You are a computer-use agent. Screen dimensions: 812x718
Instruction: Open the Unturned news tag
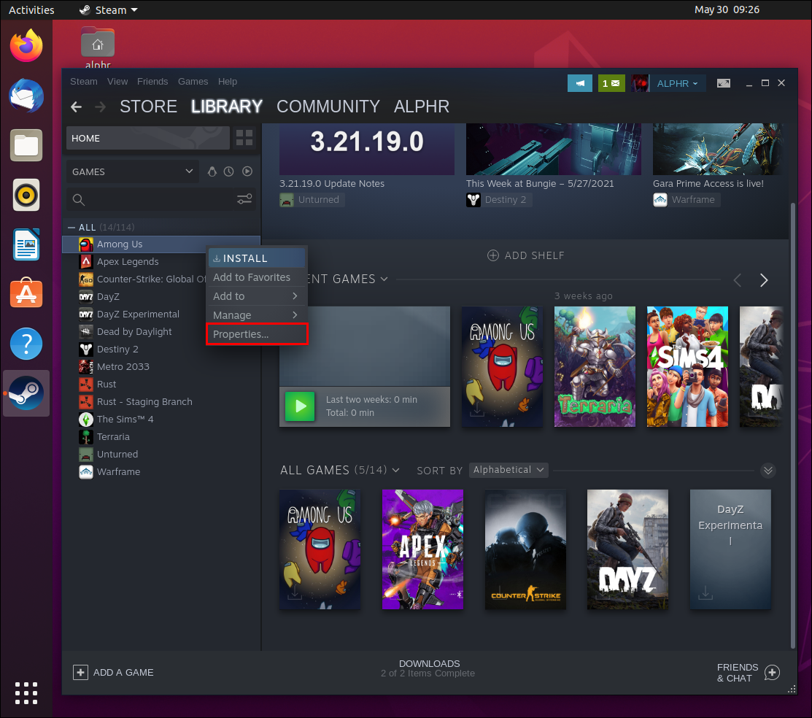[312, 200]
